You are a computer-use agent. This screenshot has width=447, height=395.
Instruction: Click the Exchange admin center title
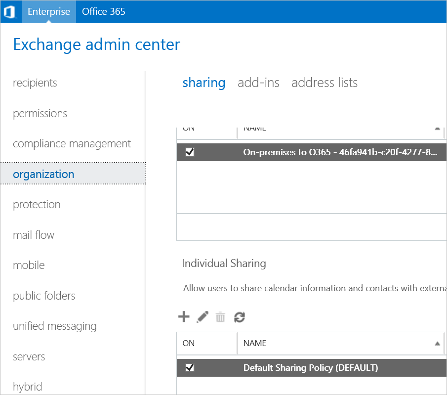97,44
